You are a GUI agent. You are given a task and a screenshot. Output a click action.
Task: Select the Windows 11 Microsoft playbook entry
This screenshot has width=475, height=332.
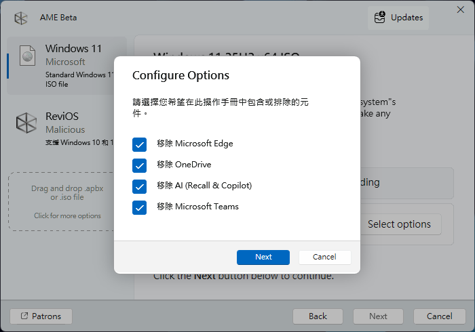coord(68,65)
